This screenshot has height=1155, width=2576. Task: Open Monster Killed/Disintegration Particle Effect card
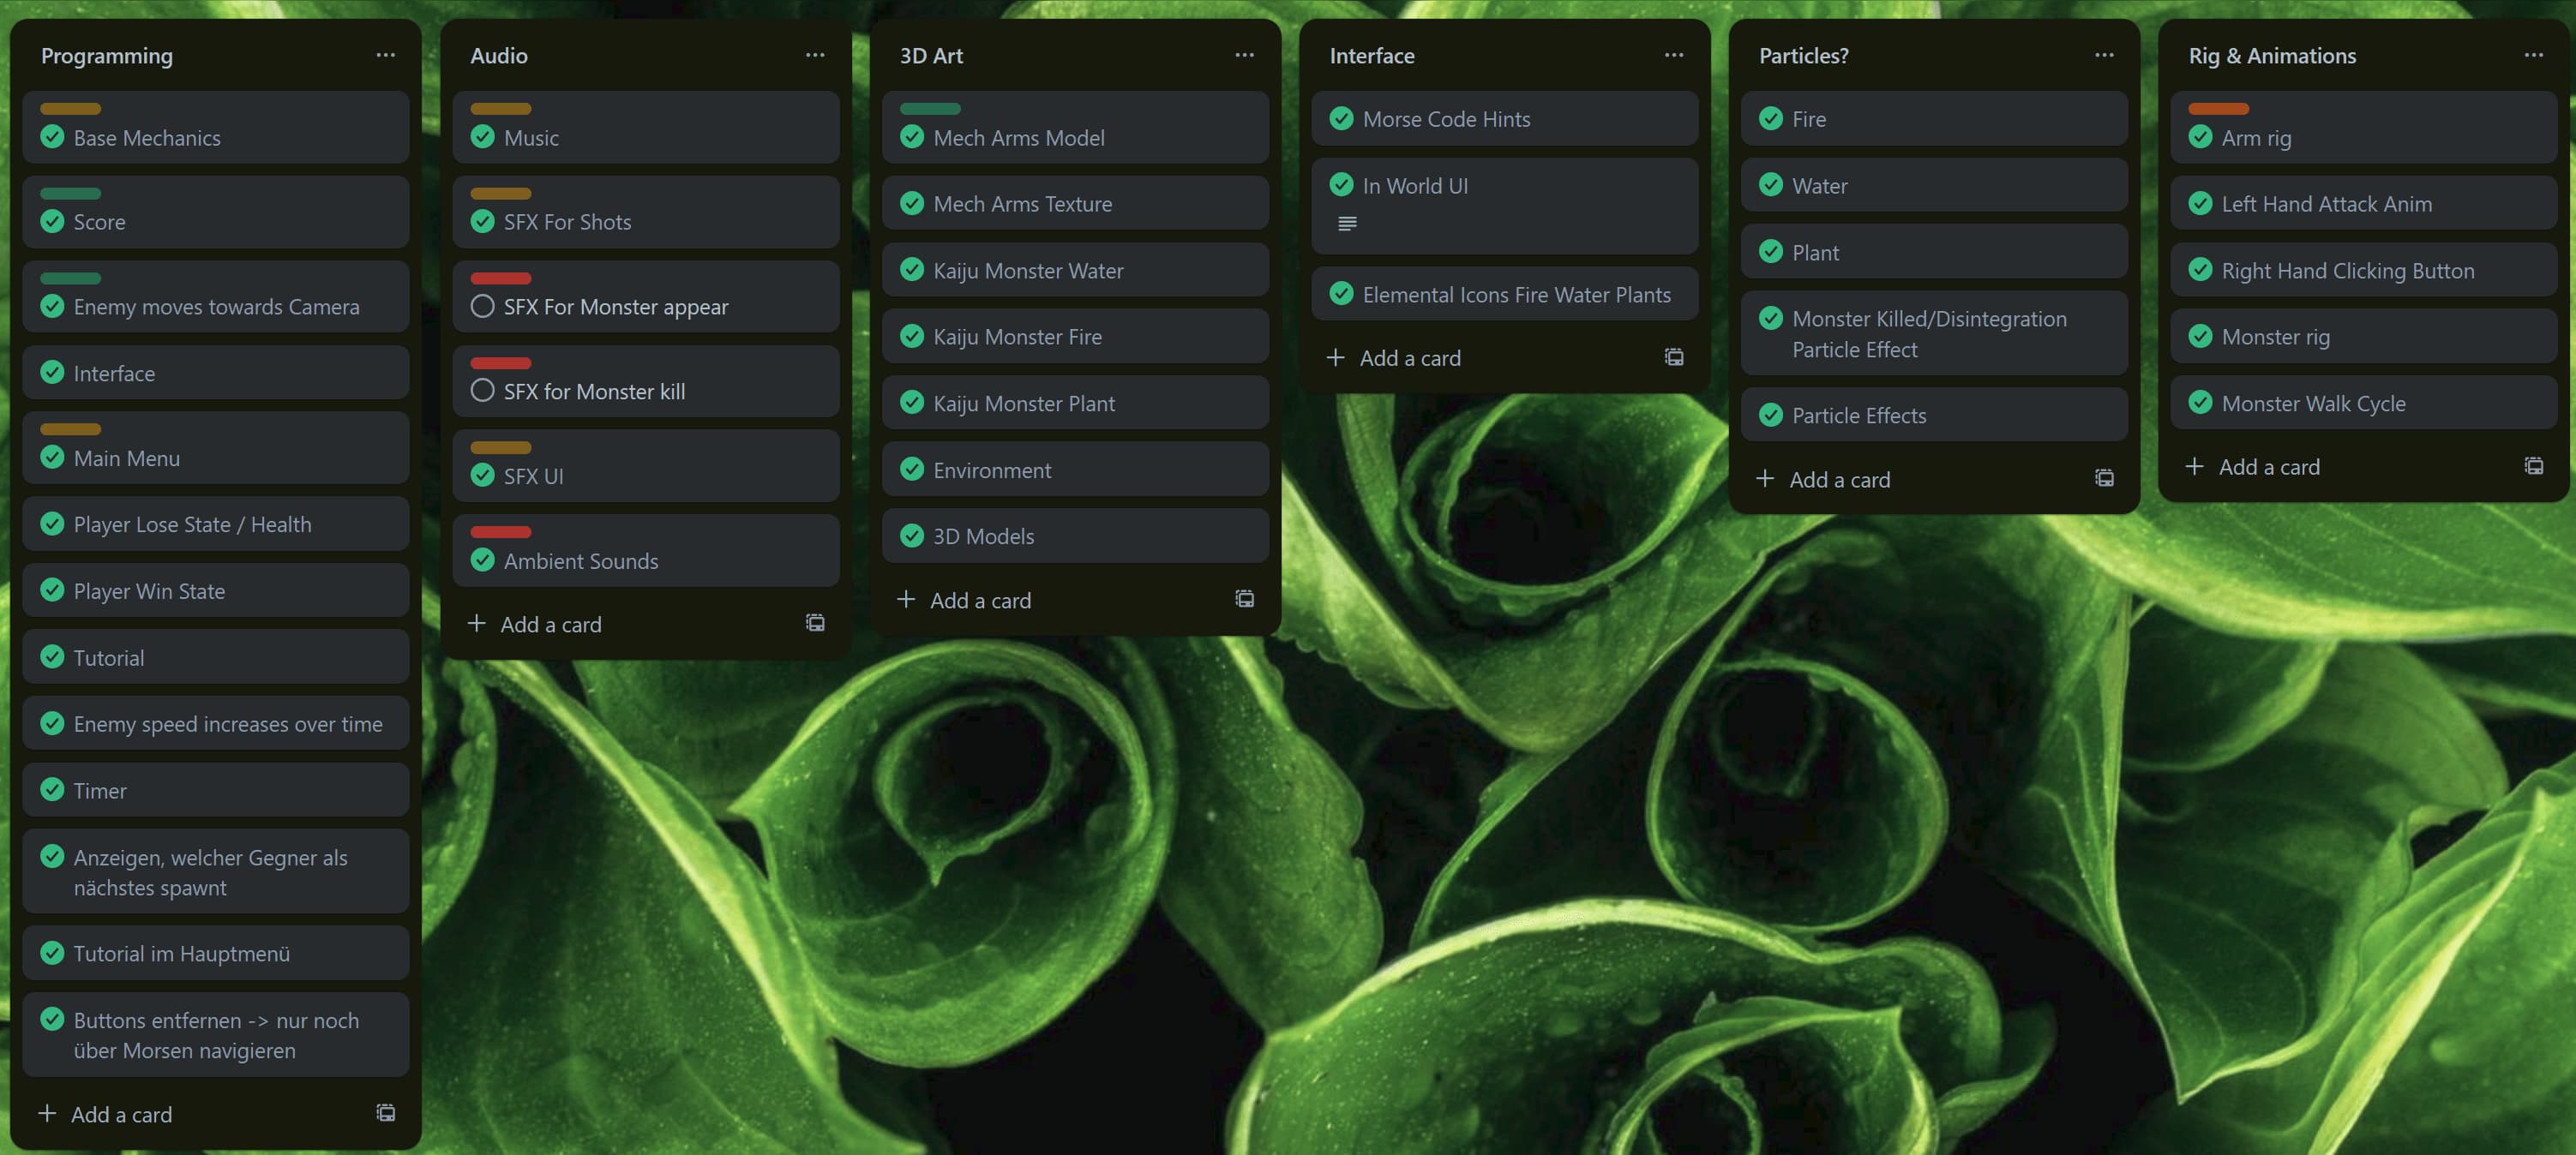[1934, 332]
